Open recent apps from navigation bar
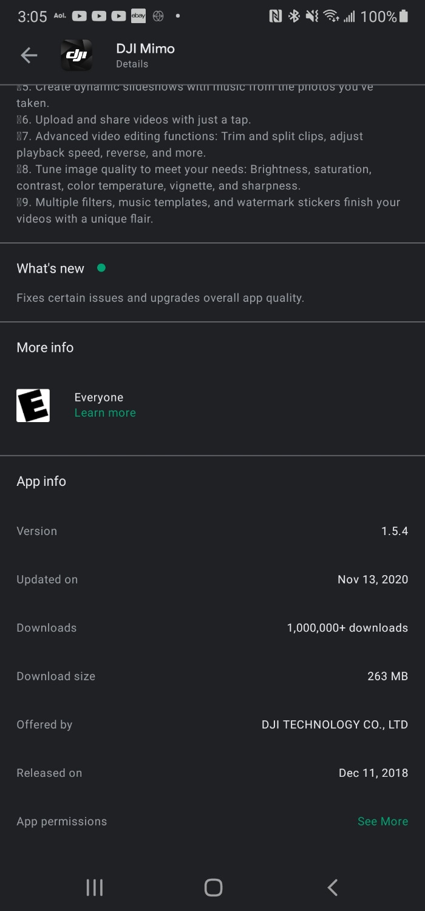This screenshot has width=425, height=911. coord(94,887)
